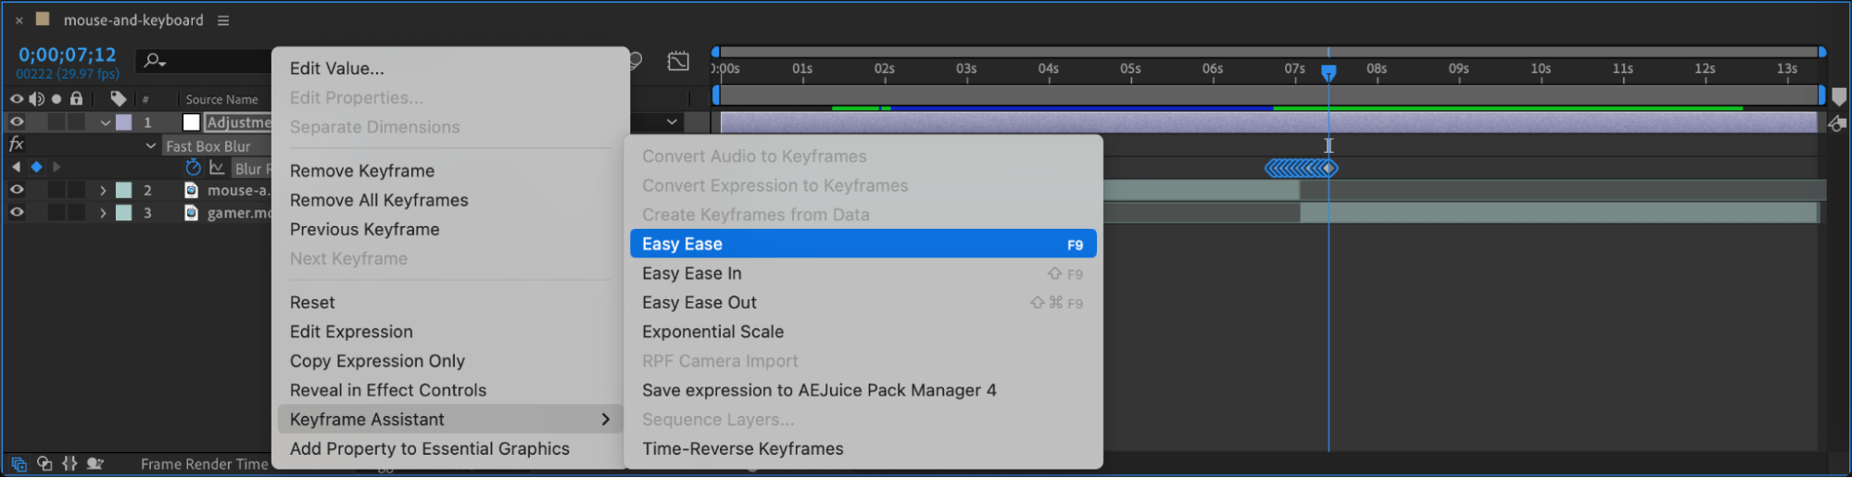Click the Blur Radius stopwatch icon
Image resolution: width=1852 pixels, height=478 pixels.
[x=193, y=168]
